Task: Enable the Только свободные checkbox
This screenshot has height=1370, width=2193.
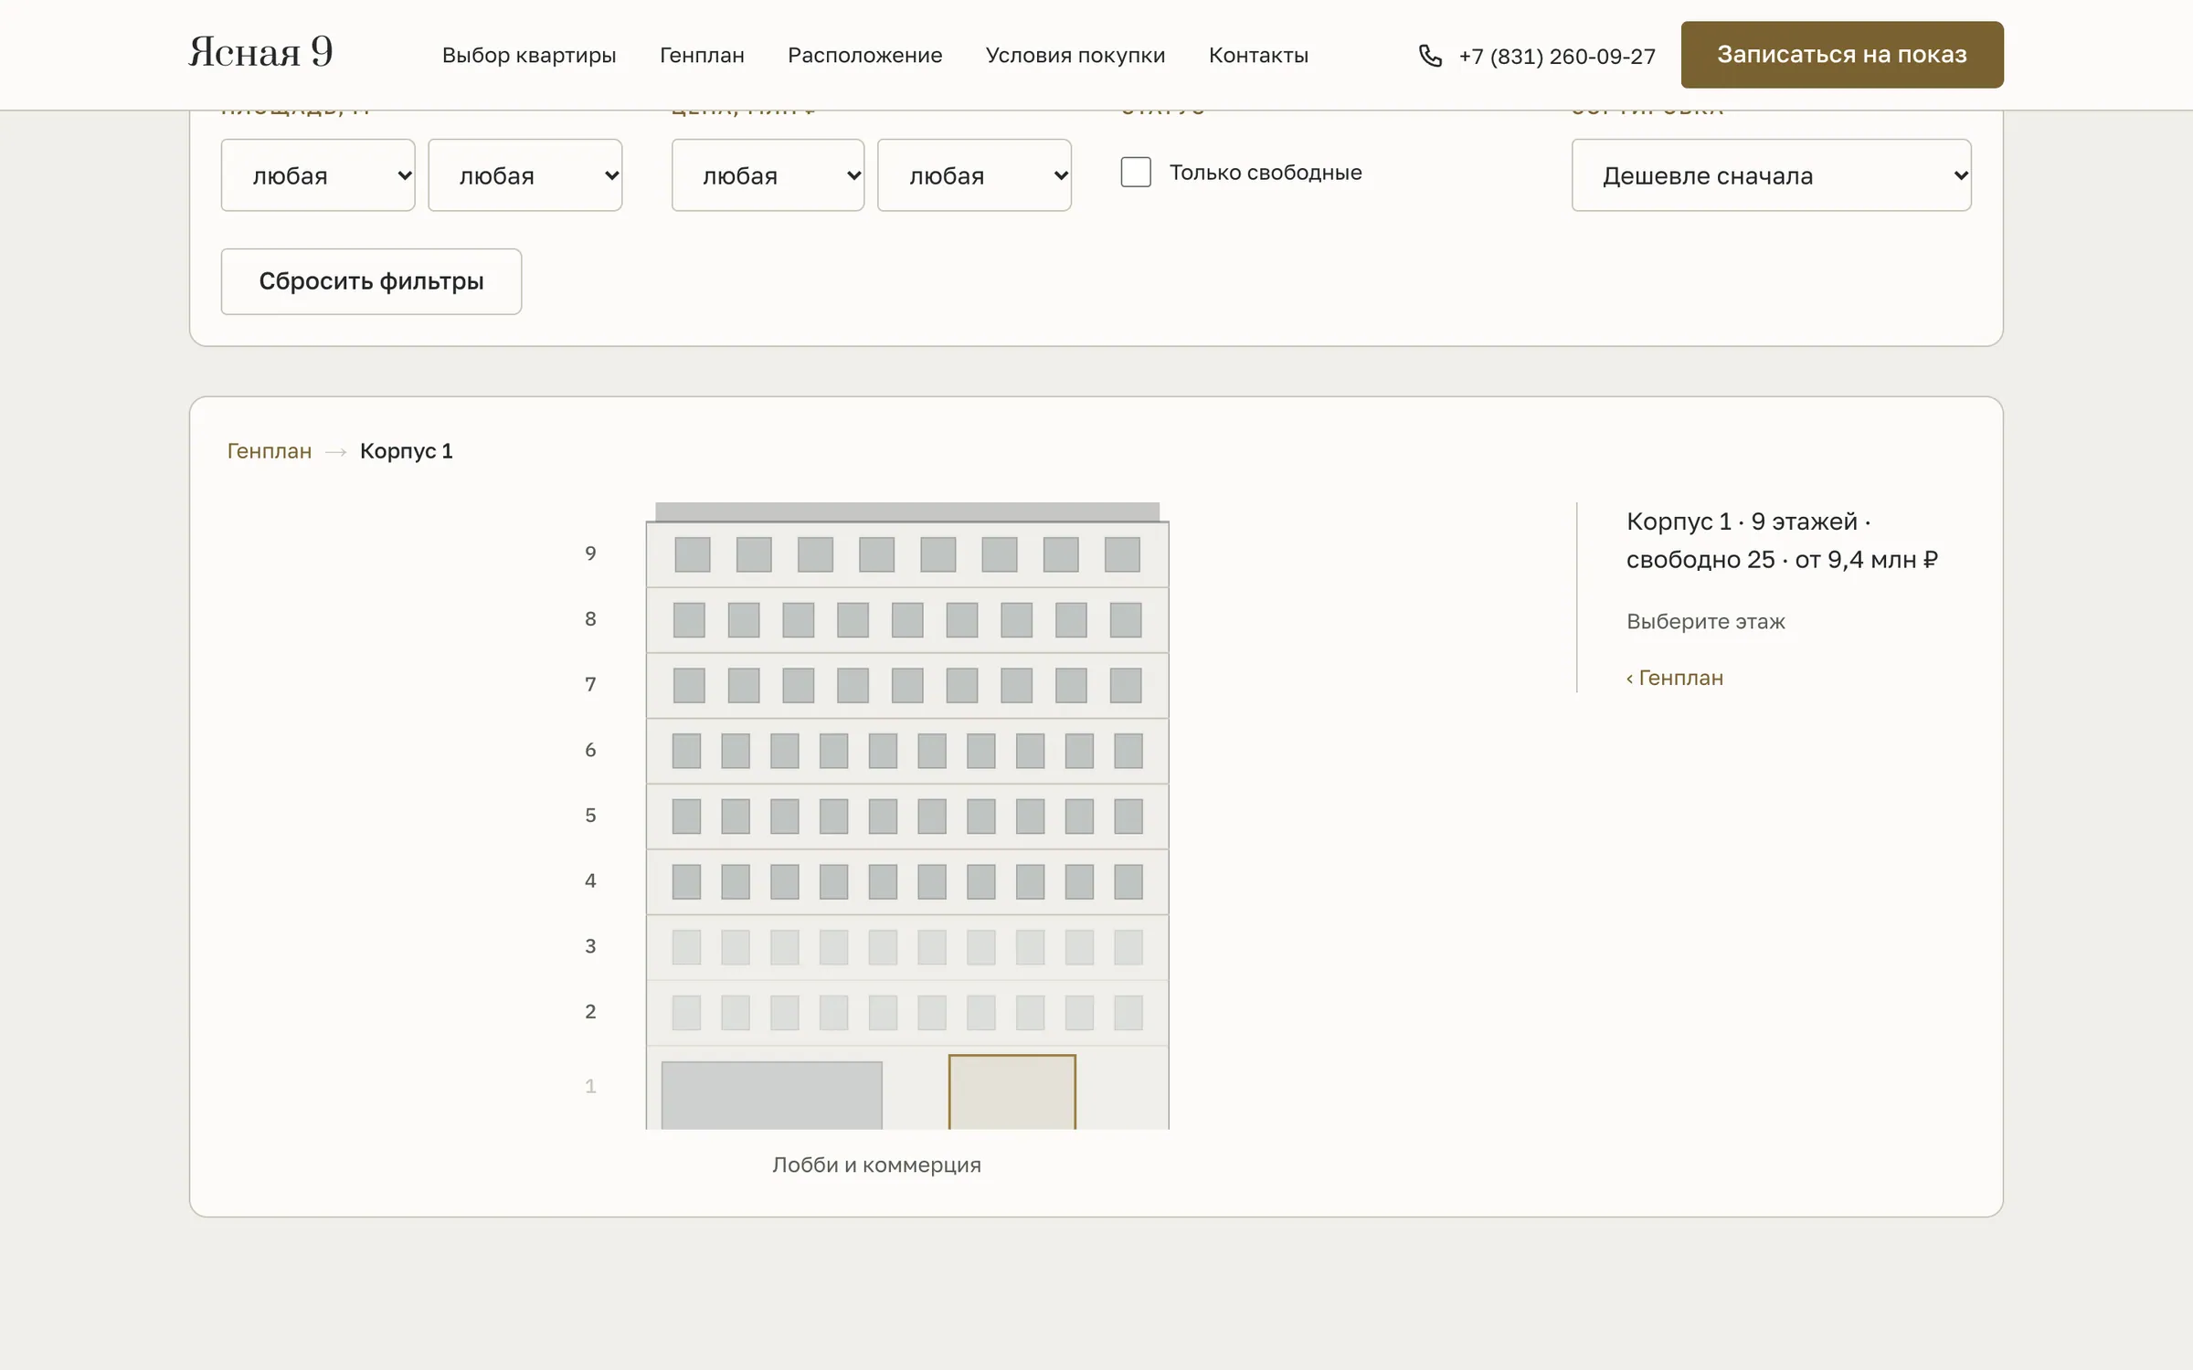Action: click(x=1136, y=173)
